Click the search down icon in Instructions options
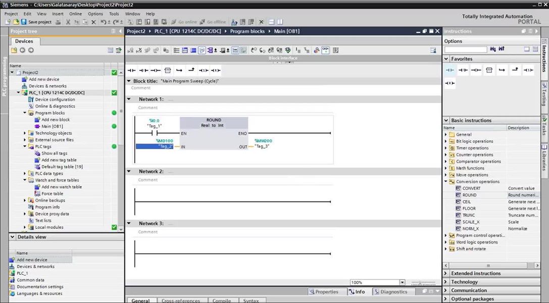The width and height of the screenshot is (549, 303). coord(493,49)
